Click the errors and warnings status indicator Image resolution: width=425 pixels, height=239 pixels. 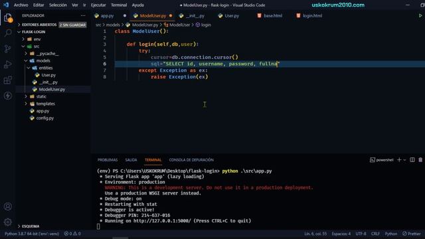72,234
